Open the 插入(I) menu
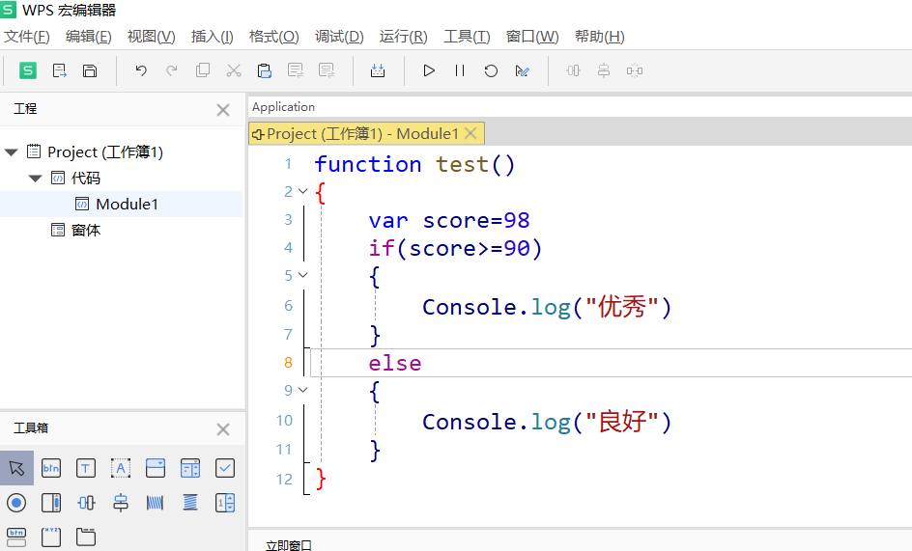The image size is (912, 551). 213,37
